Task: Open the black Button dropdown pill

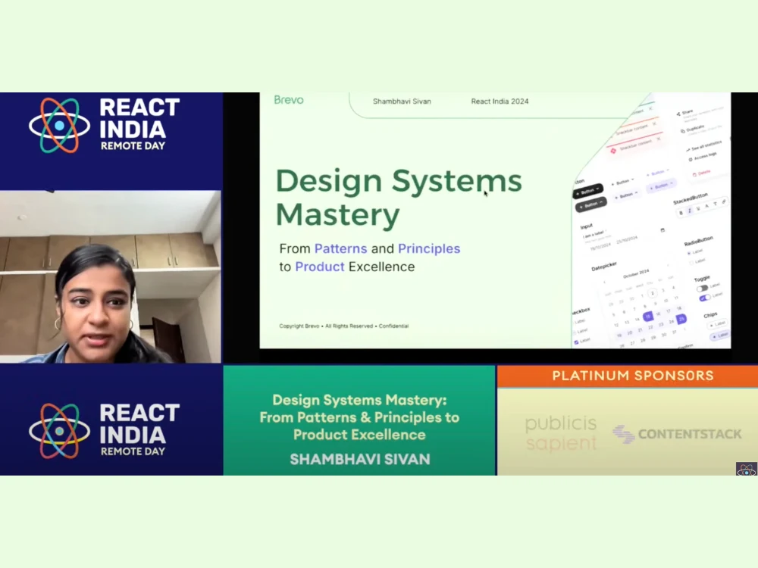Action: [587, 192]
